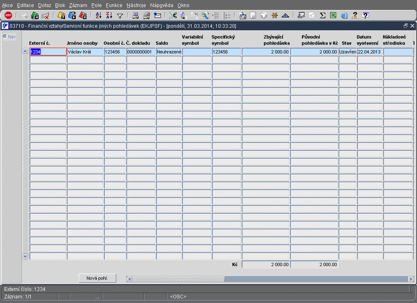Click the Saldo cell Neuhrazené
Screen dimensions: 417x303
click(169, 52)
